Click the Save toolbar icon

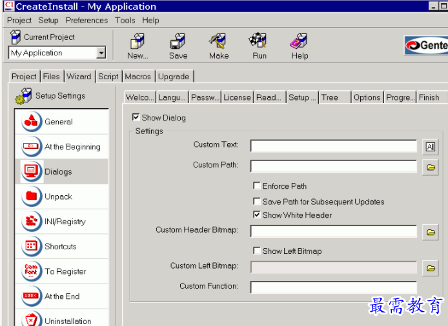[178, 41]
